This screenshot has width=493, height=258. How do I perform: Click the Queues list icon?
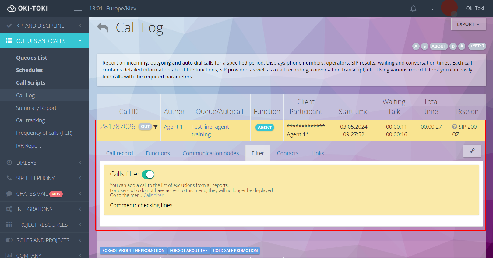(x=9, y=40)
